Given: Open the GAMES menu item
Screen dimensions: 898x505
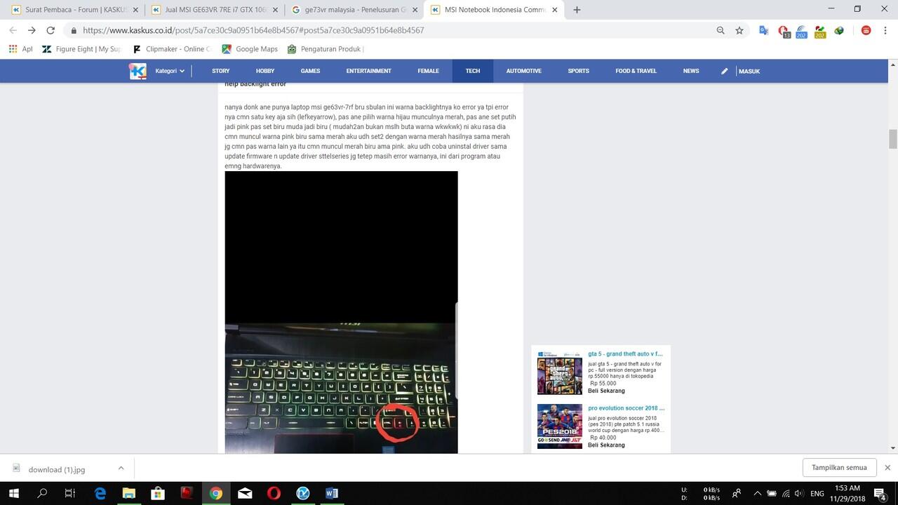Looking at the screenshot, I should click(x=310, y=71).
